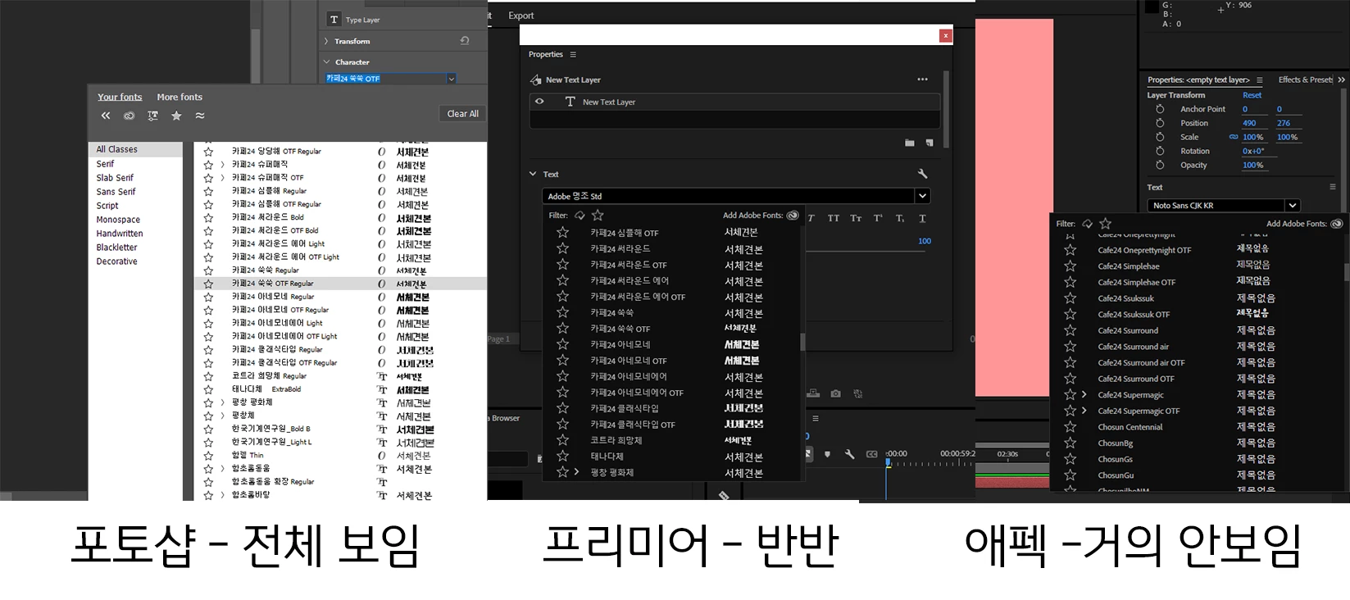Filter Adobe Fonts with the Creative Cloud icon in Photoshop
The width and height of the screenshot is (1350, 600).
point(129,116)
